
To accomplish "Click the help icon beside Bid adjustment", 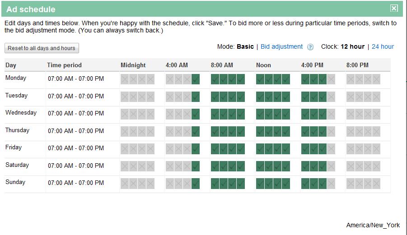I will (310, 47).
